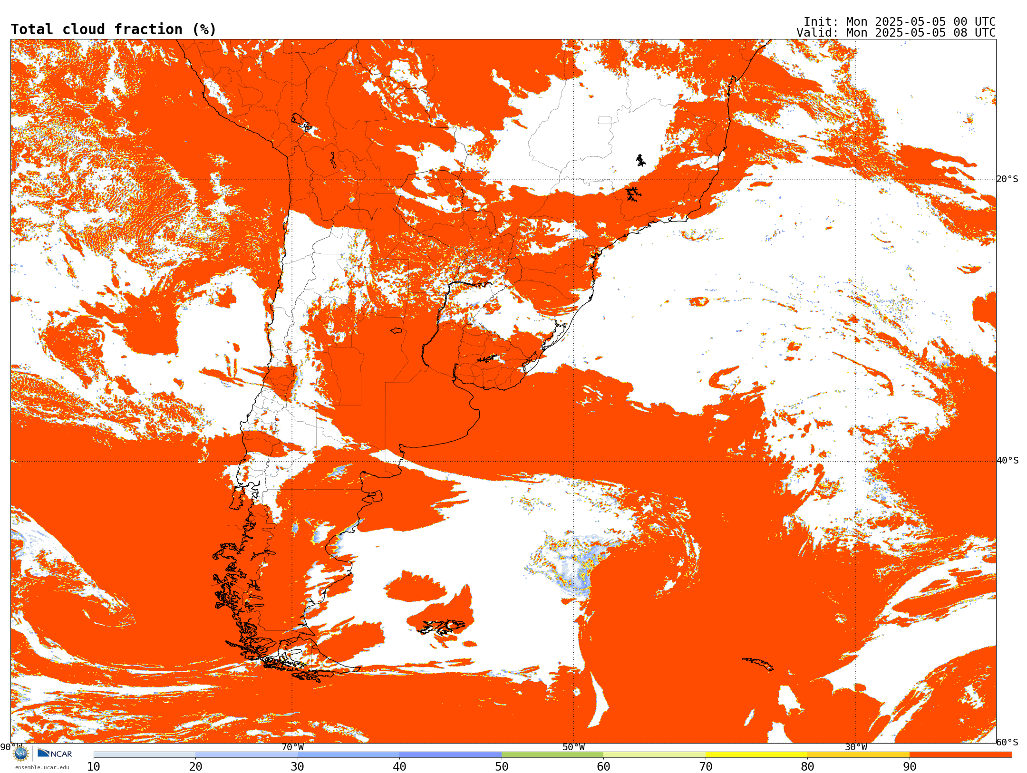Click the 70°W longitude label

coord(292,747)
